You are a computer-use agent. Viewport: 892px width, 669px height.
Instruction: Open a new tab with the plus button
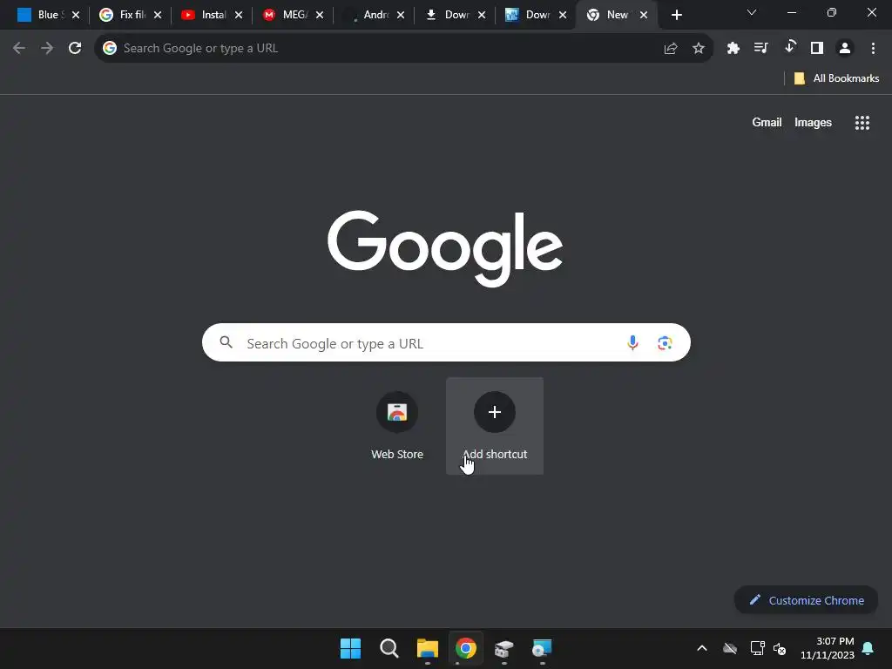tap(676, 16)
